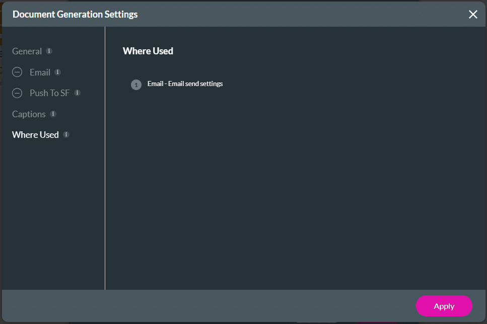Open the General settings section
Image resolution: width=487 pixels, height=324 pixels.
[x=27, y=51]
